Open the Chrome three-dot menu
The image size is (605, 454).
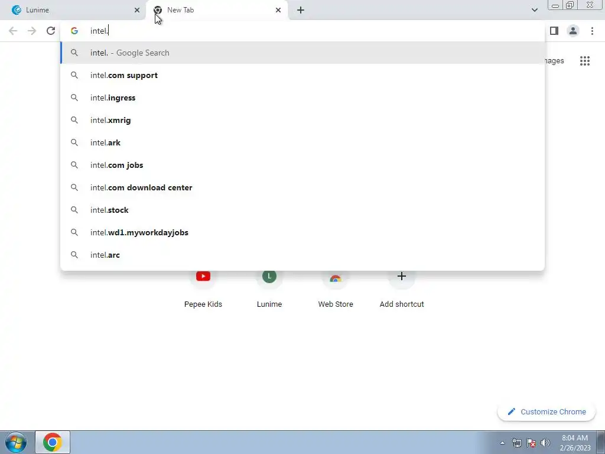click(x=592, y=31)
